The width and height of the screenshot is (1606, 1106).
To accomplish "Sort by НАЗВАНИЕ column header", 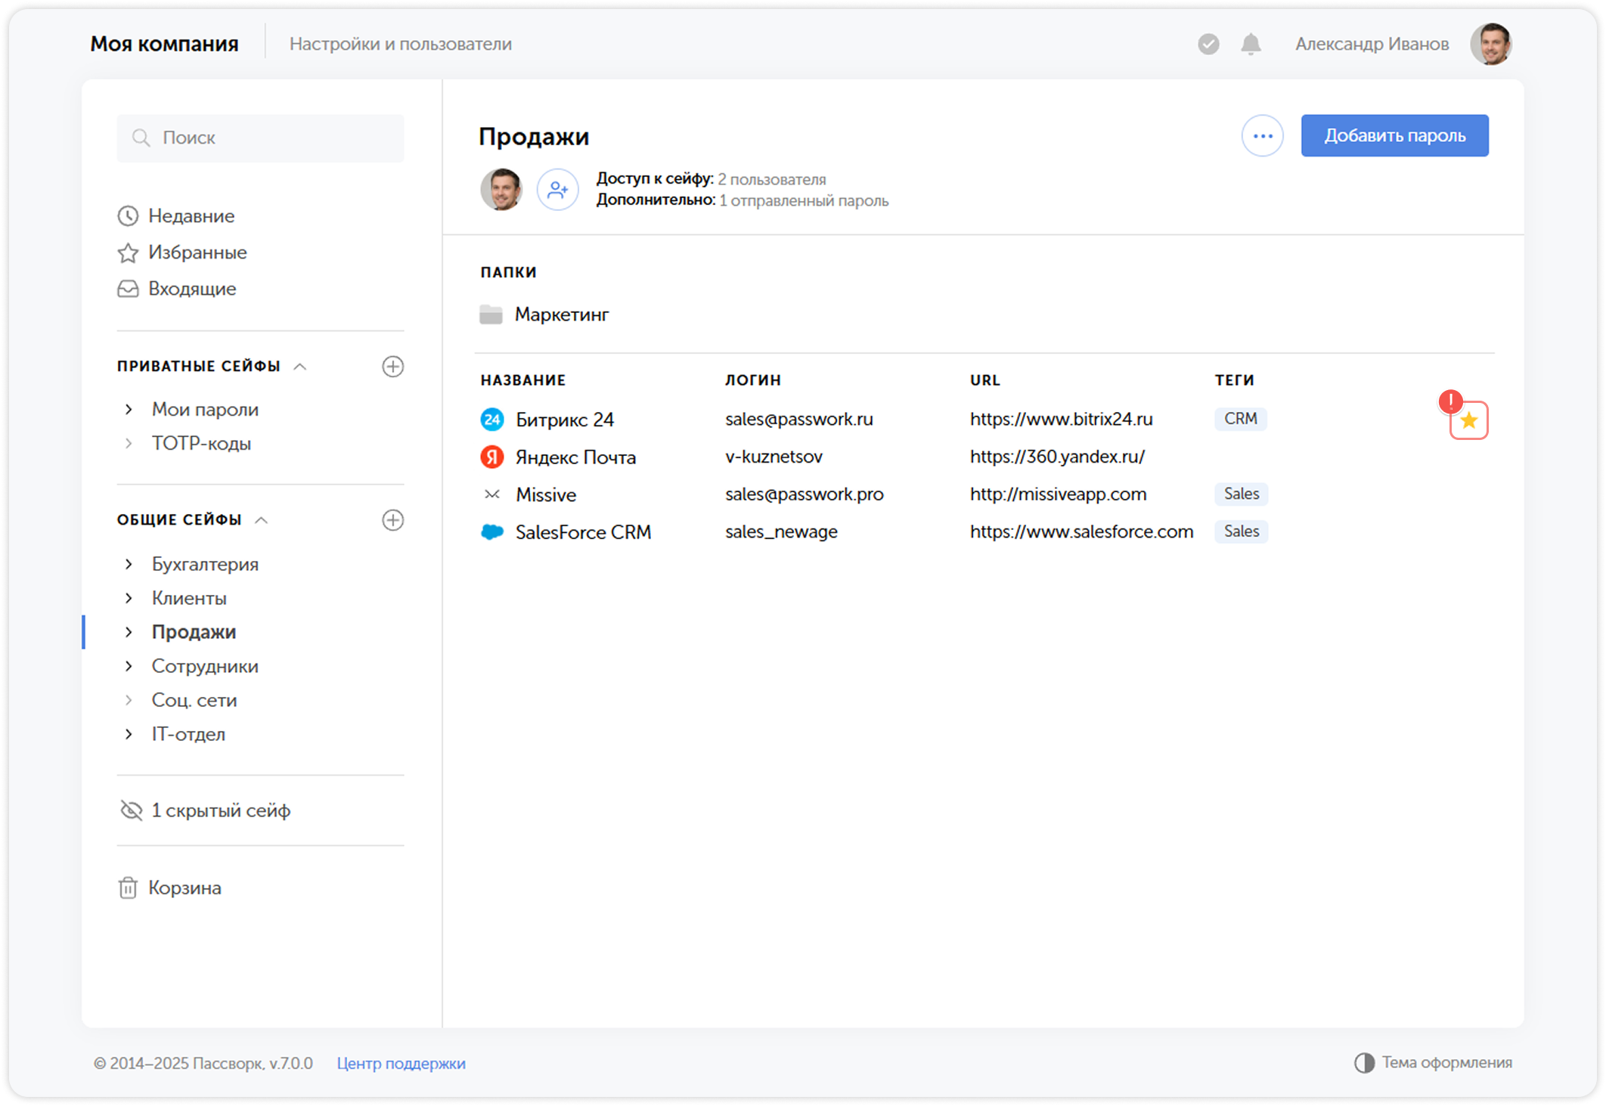I will [523, 380].
